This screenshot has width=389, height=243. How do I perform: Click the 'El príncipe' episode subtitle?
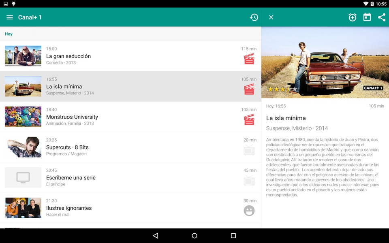[x=56, y=184]
